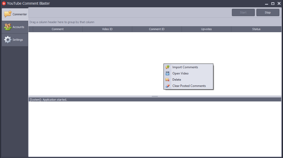Open the Settings tab
283x158 pixels.
[x=15, y=40]
